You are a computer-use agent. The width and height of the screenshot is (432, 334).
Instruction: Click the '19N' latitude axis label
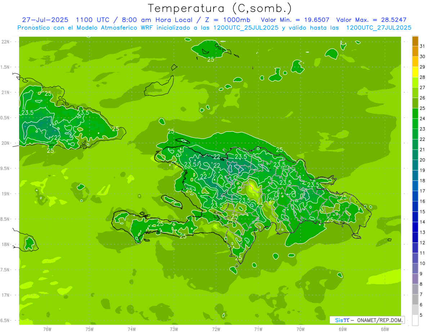(x=6, y=193)
